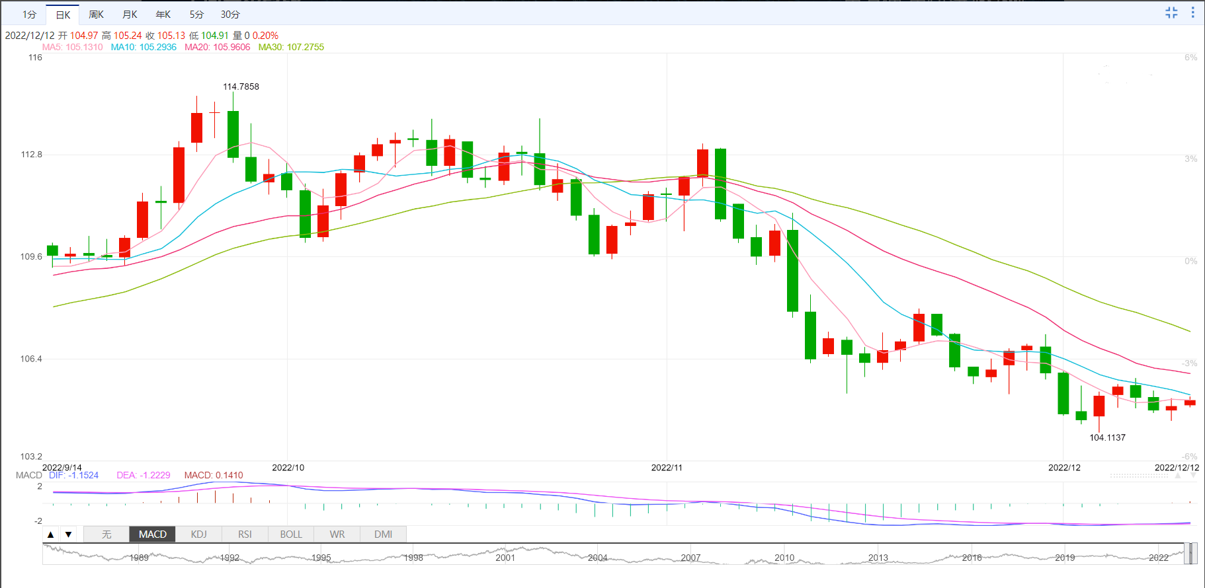Image resolution: width=1205 pixels, height=588 pixels.
Task: Click the 106.4 price axis label
Action: tap(31, 359)
